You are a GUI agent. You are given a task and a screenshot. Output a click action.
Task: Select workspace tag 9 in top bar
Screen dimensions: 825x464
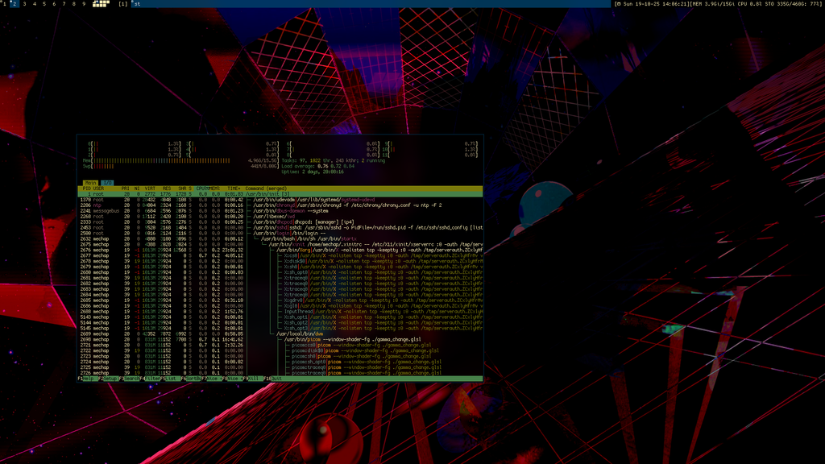click(84, 4)
